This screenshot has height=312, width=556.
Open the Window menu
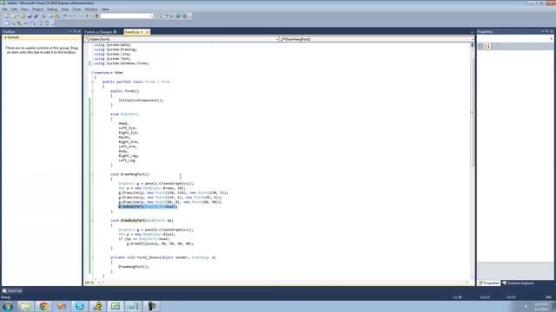pos(90,10)
